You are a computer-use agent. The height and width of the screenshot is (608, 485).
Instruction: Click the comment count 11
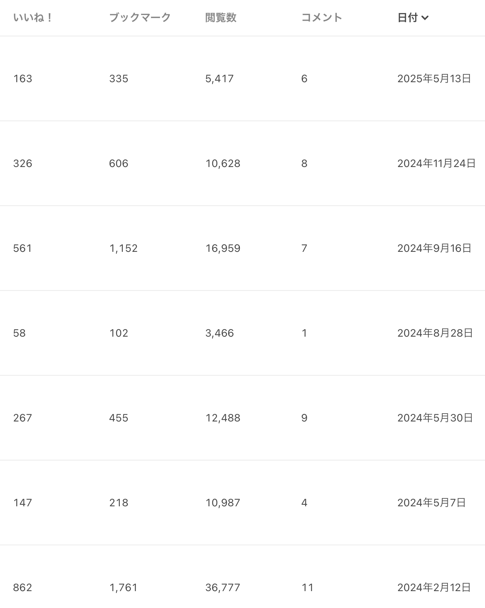(307, 587)
